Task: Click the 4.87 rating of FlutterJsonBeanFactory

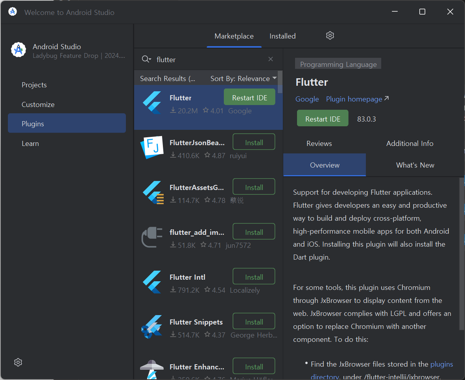Action: (215, 155)
